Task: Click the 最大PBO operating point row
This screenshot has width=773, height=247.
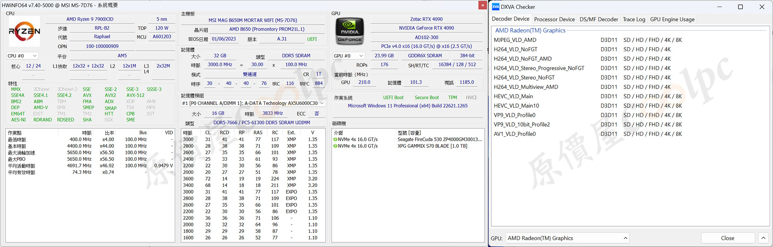Action: tap(90, 159)
